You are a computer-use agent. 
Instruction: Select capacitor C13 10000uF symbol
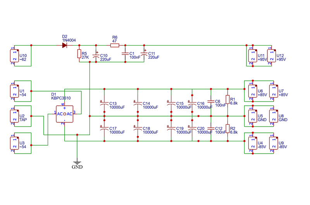pos(104,103)
